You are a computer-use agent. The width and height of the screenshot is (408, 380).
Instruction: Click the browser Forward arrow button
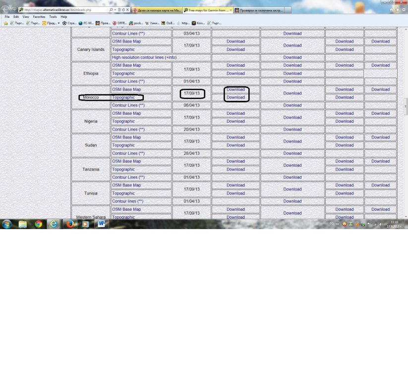coord(13,10)
